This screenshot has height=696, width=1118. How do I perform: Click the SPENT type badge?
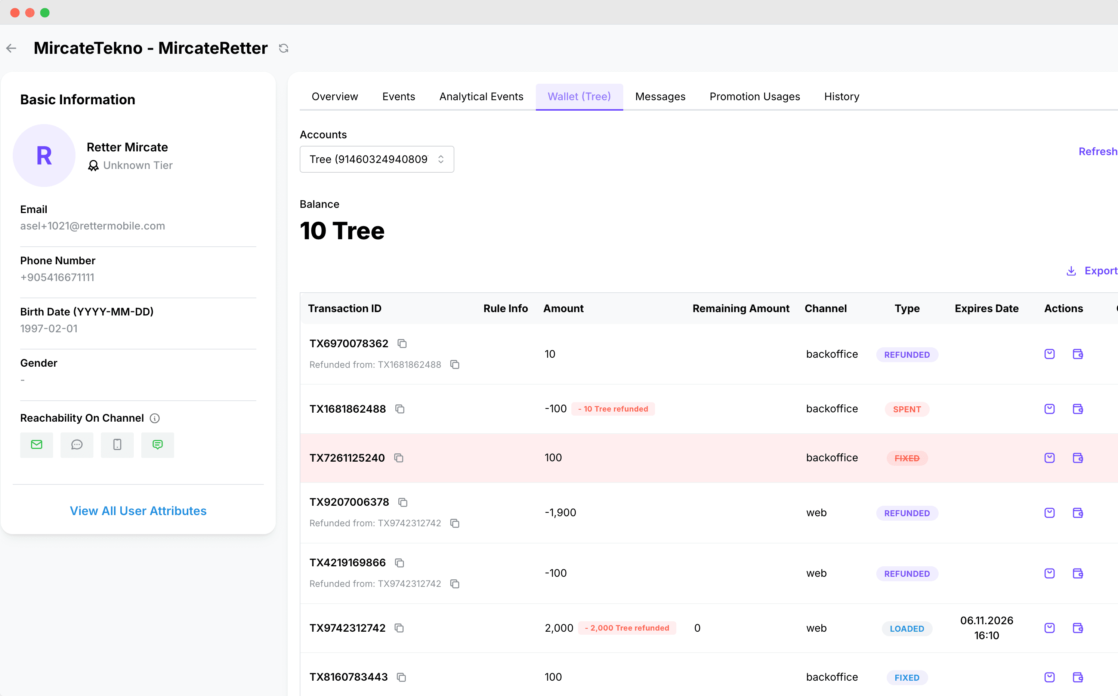[907, 409]
